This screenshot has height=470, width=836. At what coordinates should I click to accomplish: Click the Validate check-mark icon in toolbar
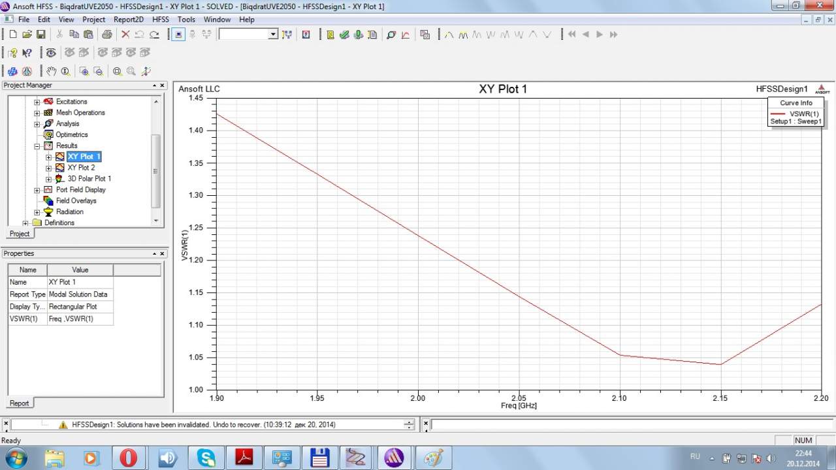click(344, 35)
